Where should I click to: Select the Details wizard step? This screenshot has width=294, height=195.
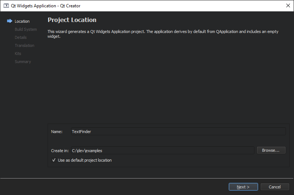(21, 37)
